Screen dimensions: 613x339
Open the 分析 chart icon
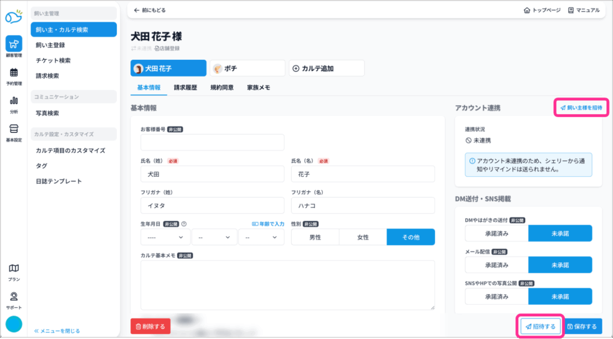14,100
